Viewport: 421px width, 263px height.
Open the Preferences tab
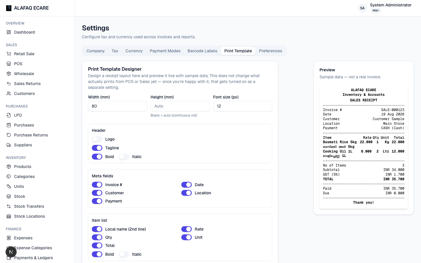(270, 51)
